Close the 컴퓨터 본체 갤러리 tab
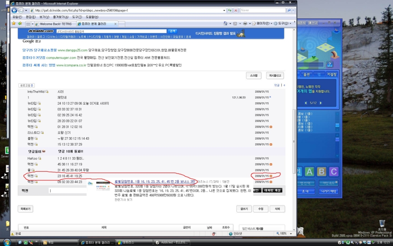The height and width of the screenshot is (246, 393). pyautogui.click(x=115, y=24)
